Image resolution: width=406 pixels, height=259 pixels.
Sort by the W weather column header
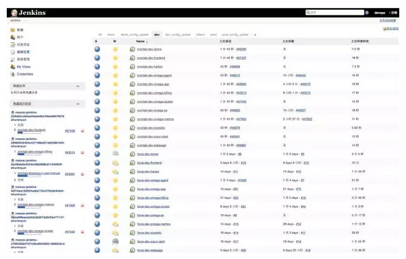pos(115,41)
